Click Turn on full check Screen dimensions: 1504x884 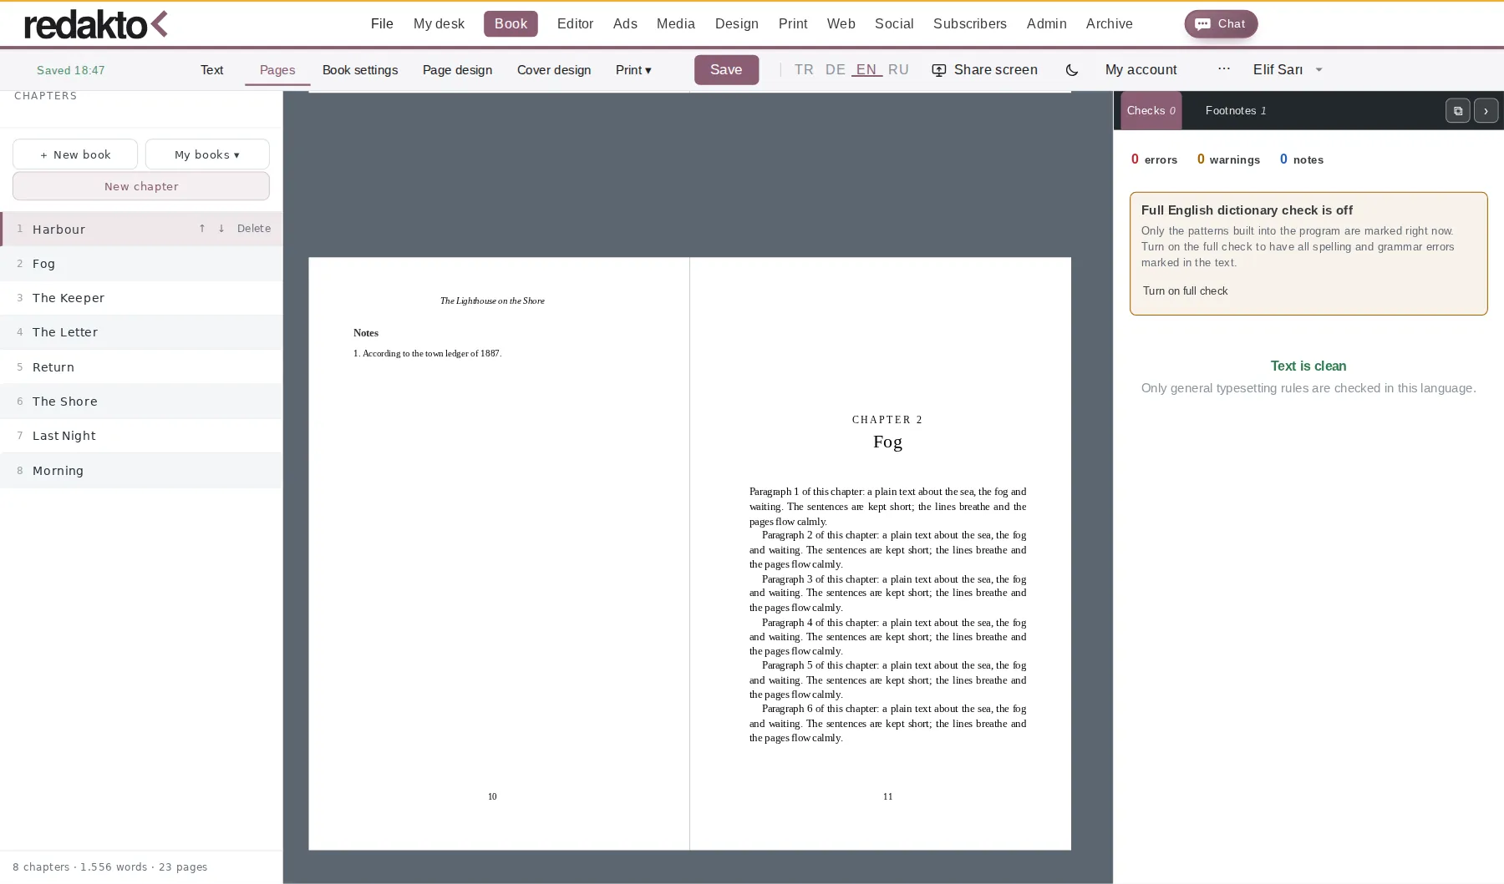pyautogui.click(x=1185, y=291)
